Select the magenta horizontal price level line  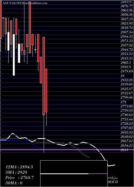pos(67,150)
